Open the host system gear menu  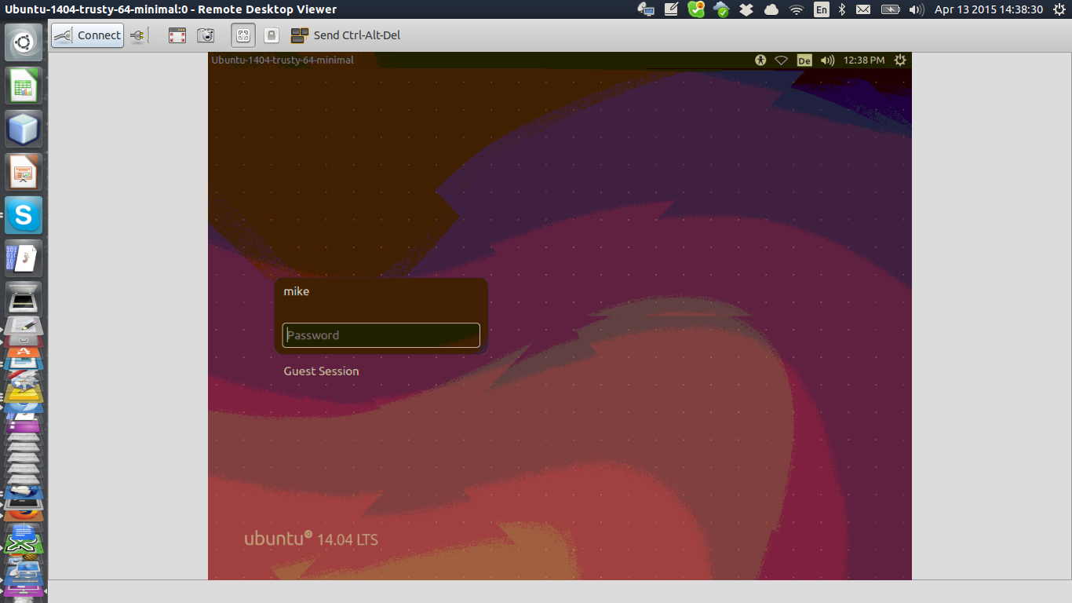1059,9
